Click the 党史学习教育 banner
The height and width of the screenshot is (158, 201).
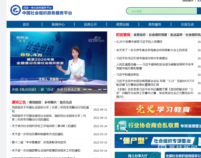(158, 109)
